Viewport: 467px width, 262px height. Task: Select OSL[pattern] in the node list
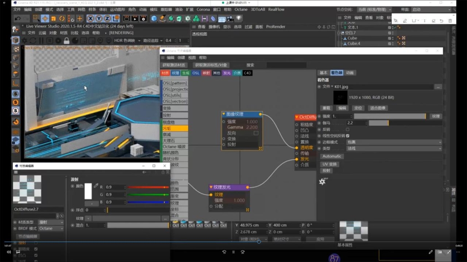pyautogui.click(x=175, y=83)
